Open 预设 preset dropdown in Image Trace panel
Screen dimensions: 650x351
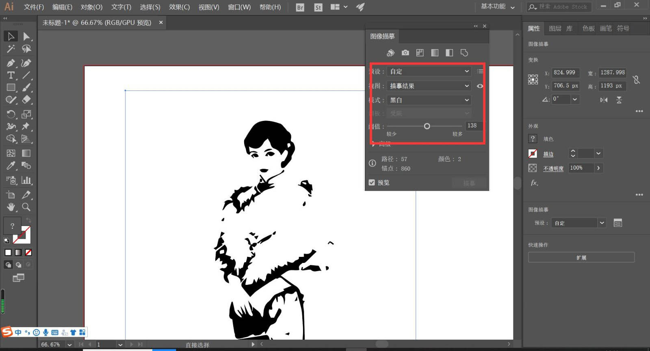[429, 71]
